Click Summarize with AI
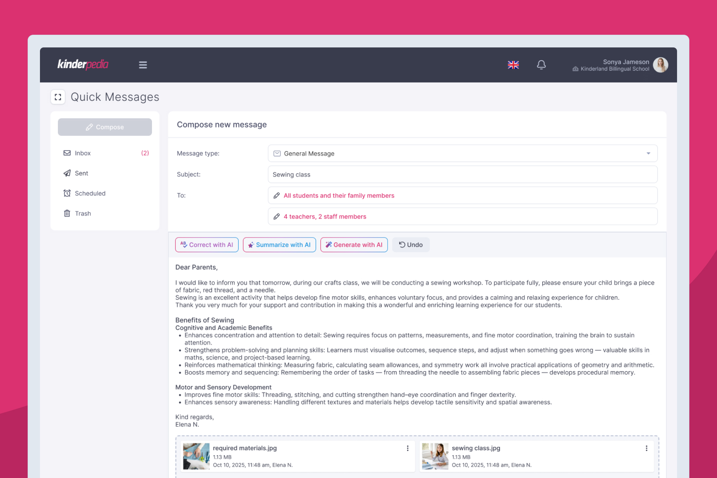Viewport: 717px width, 478px height. 279,245
